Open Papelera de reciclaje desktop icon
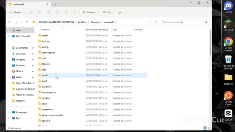This screenshot has width=235, height=132. (228, 62)
